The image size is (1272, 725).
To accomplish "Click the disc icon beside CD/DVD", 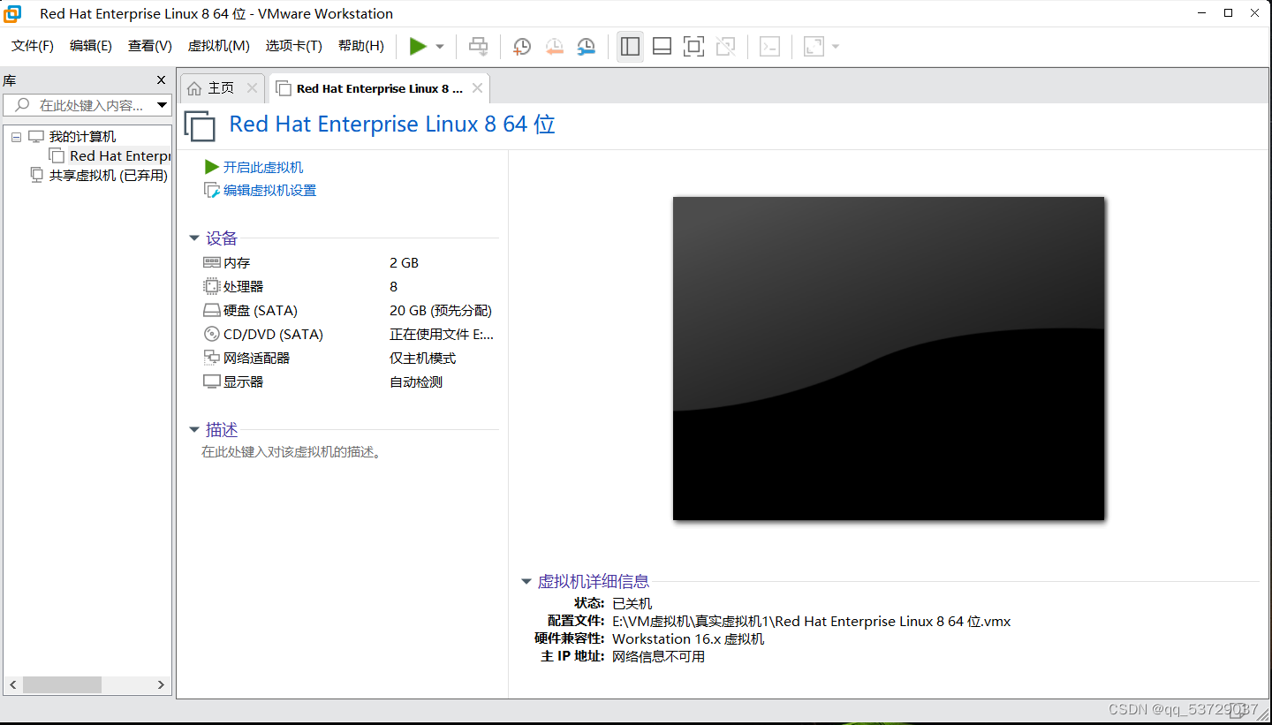I will point(212,334).
